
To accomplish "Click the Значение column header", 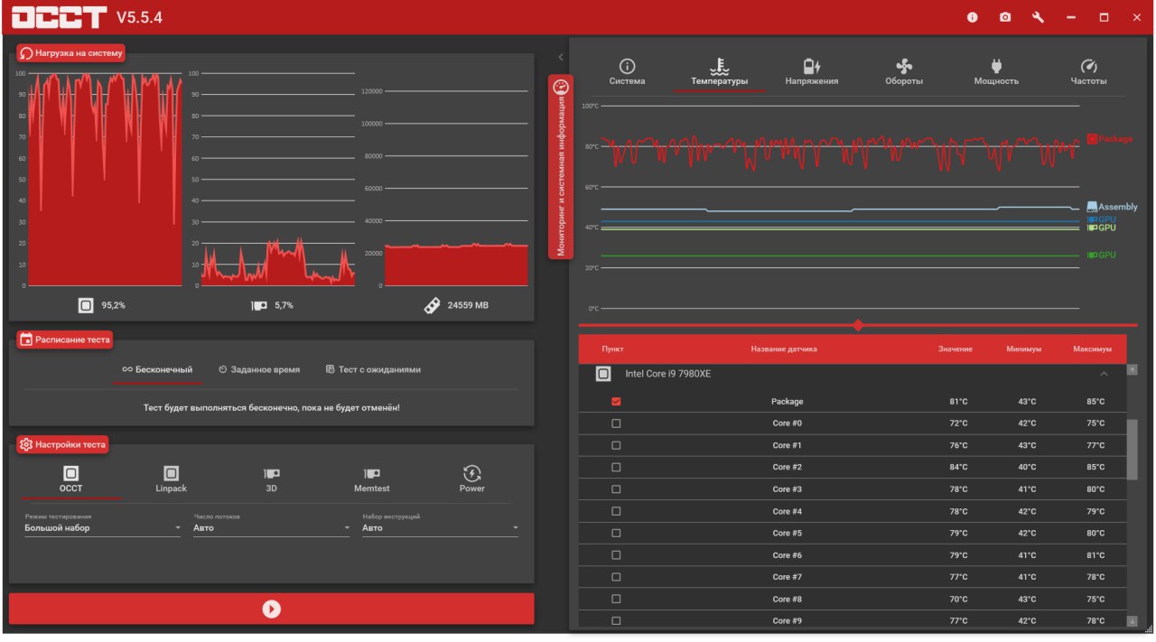I will coord(955,349).
